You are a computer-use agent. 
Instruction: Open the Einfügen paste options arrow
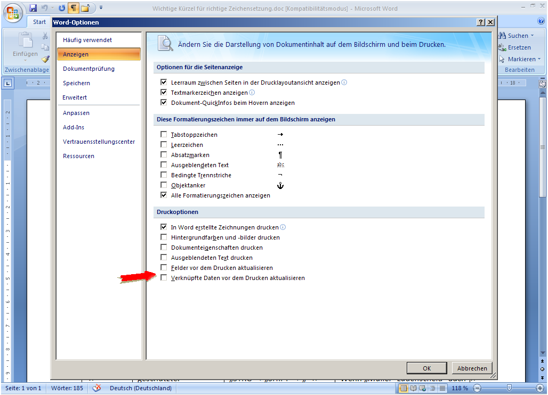[x=25, y=60]
